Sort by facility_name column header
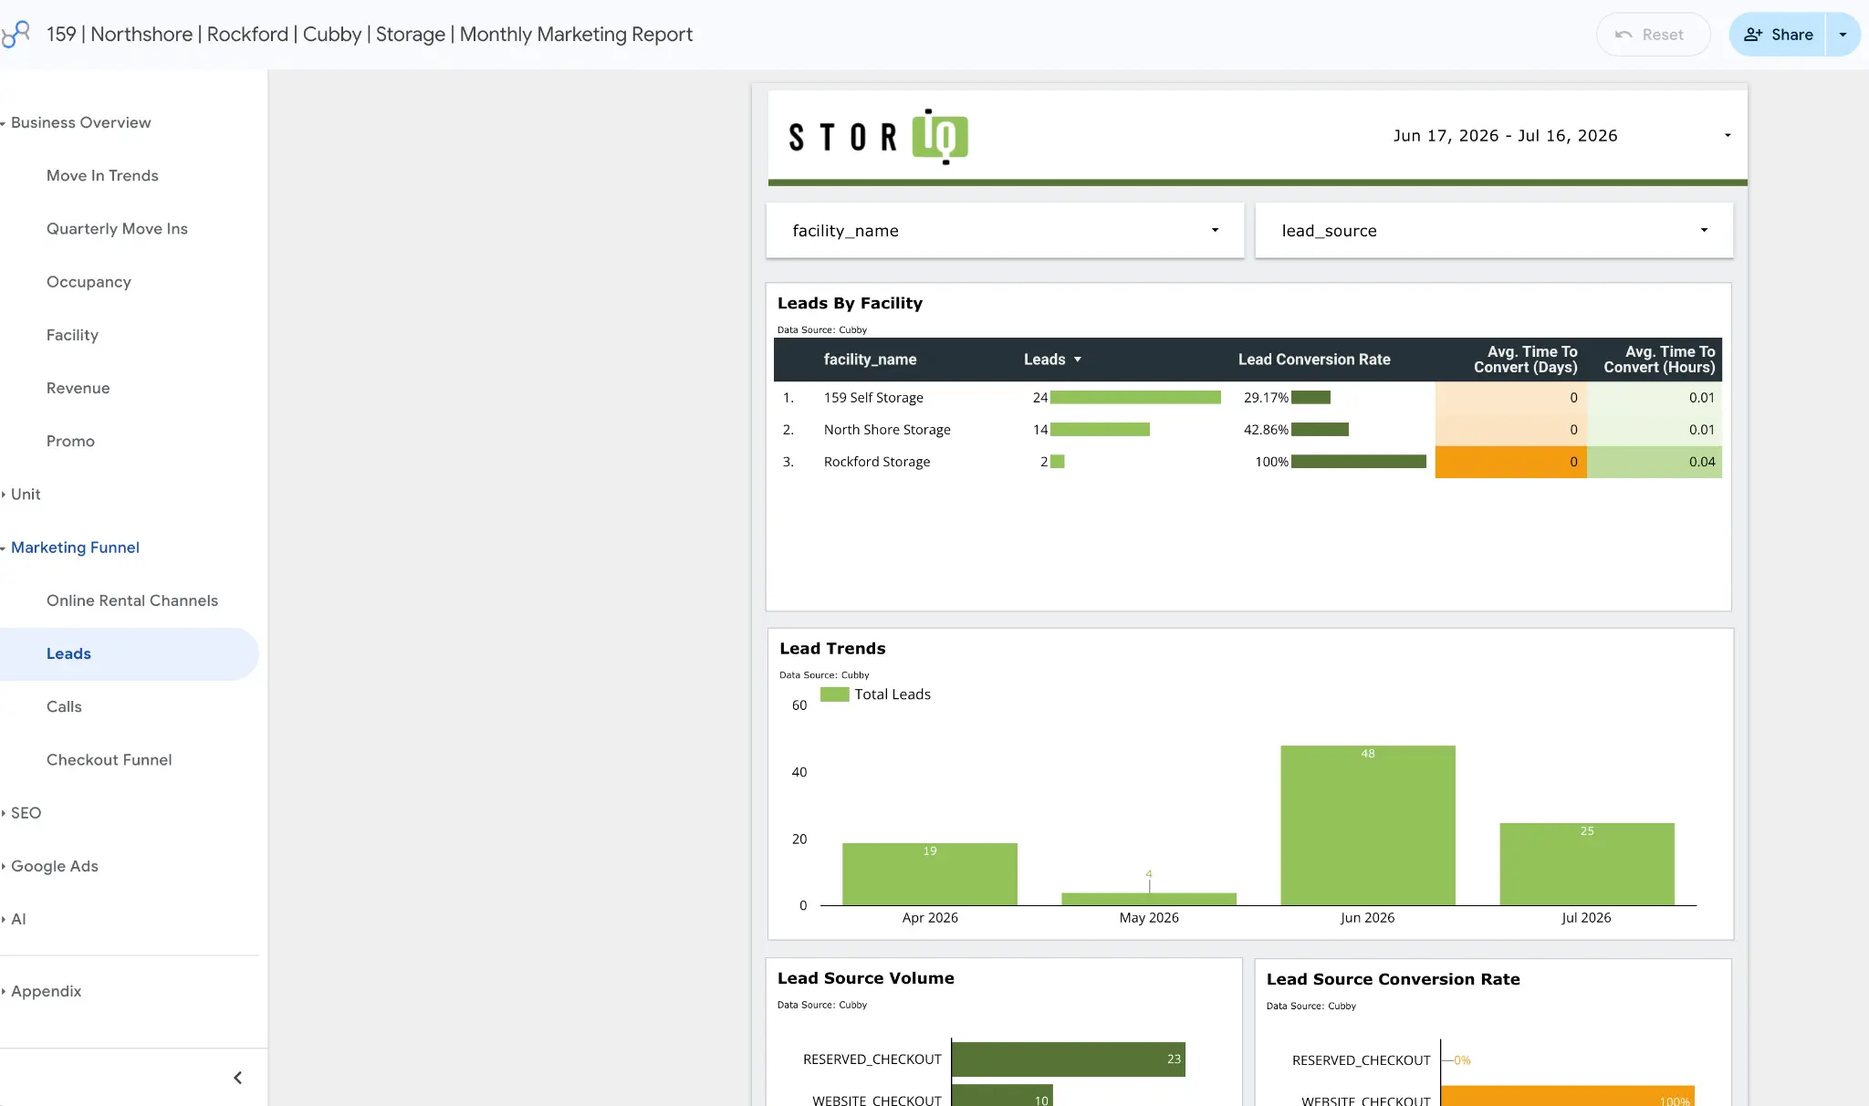Image resolution: width=1869 pixels, height=1106 pixels. 870,360
